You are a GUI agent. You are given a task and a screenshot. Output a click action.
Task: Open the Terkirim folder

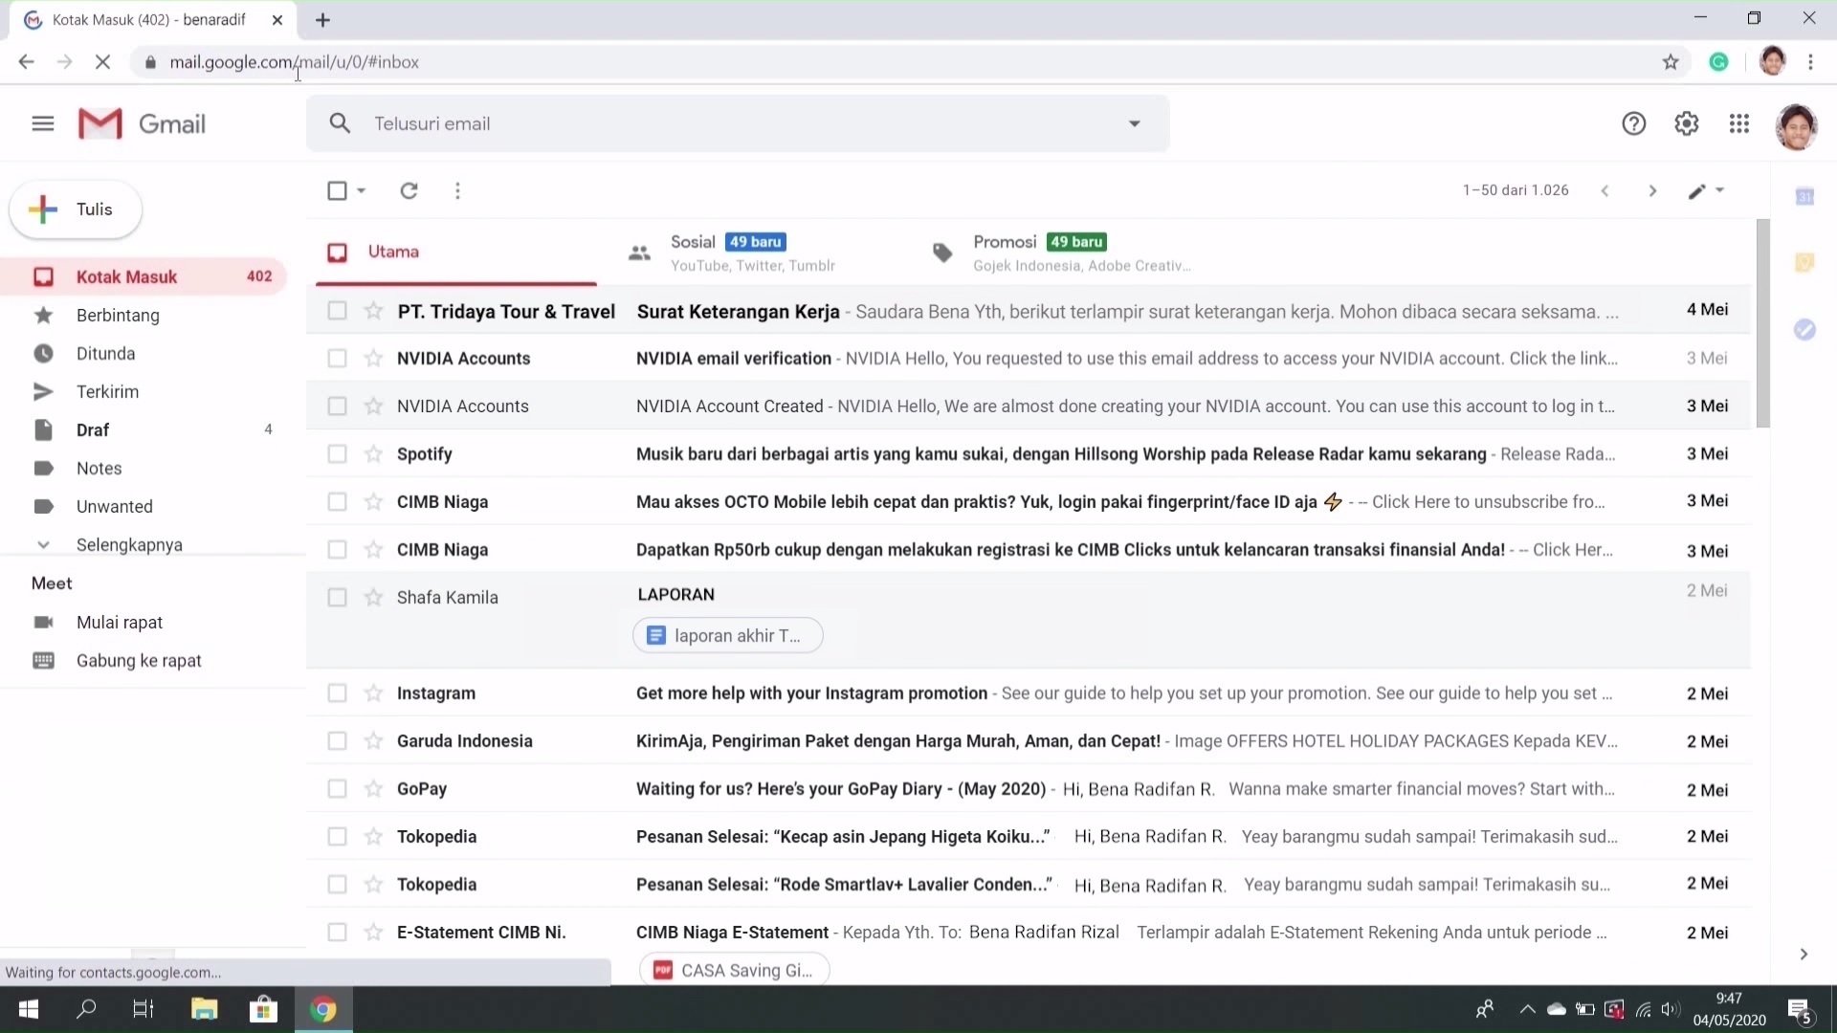pyautogui.click(x=144, y=391)
